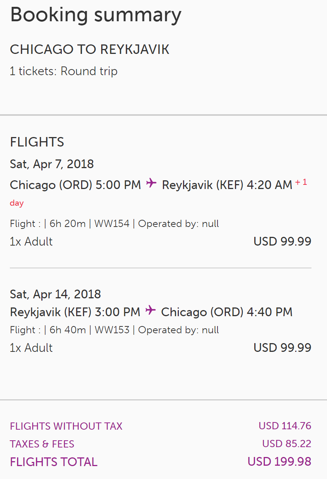The width and height of the screenshot is (327, 479).
Task: Click Reykjavik (KEF) 4:20 AM arrival
Action: (227, 185)
